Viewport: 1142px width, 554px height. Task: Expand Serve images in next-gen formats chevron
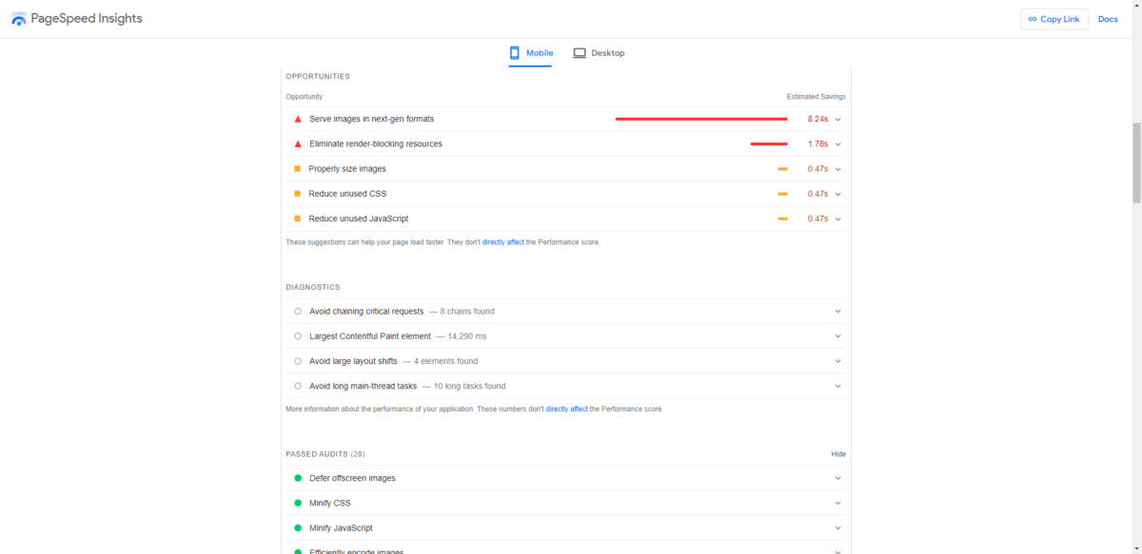click(838, 119)
